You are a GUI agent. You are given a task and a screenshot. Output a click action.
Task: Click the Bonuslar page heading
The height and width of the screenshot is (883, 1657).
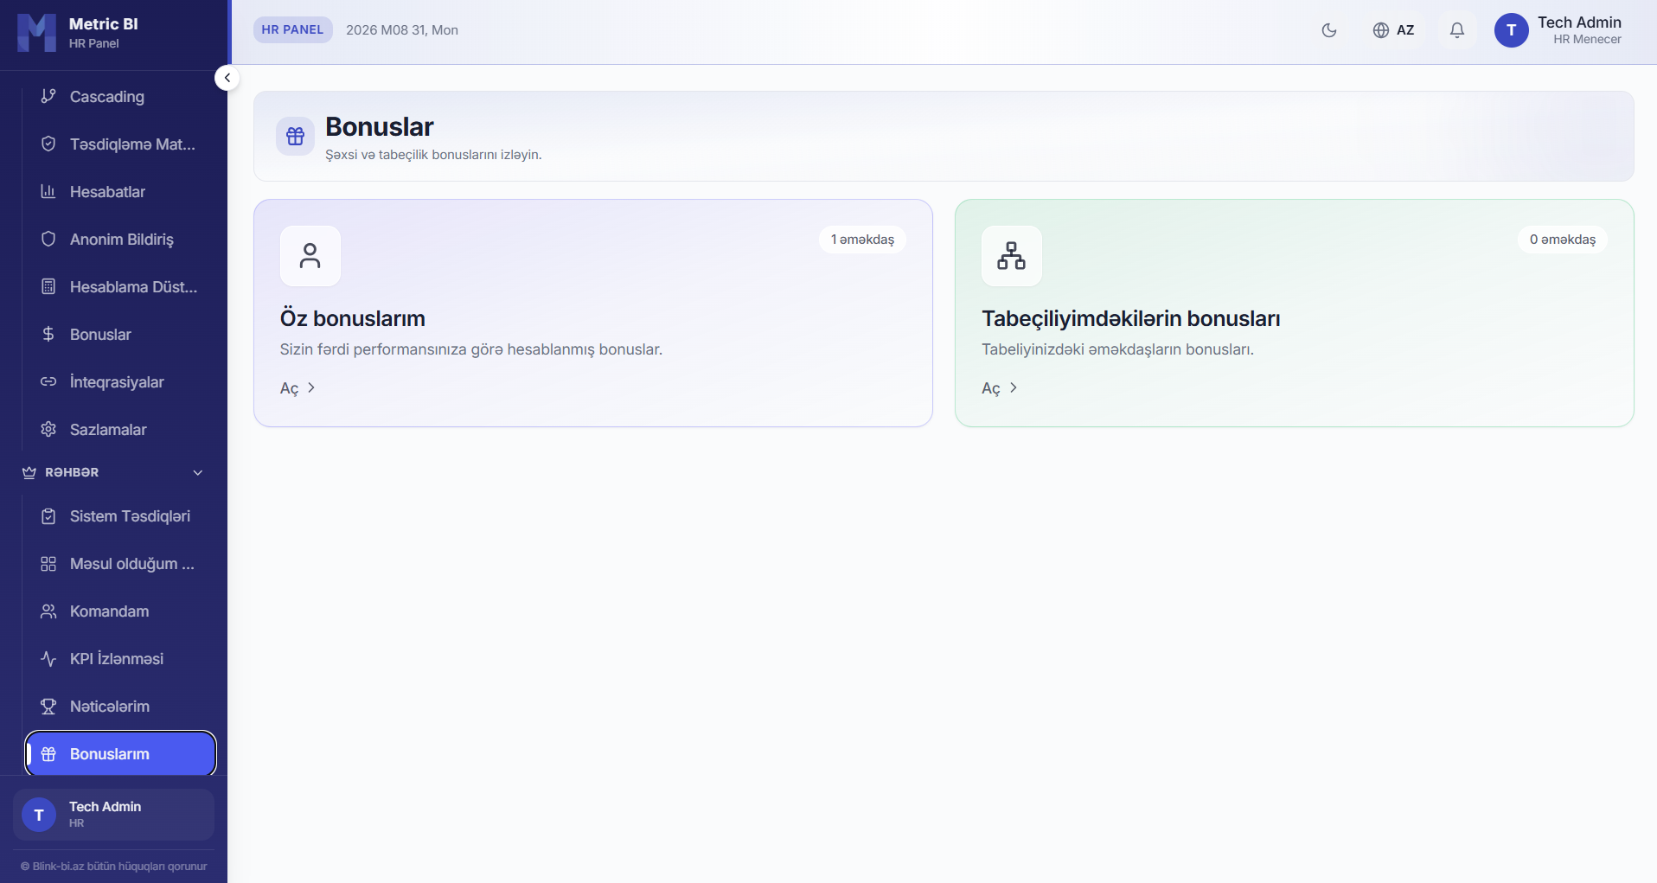(x=379, y=126)
